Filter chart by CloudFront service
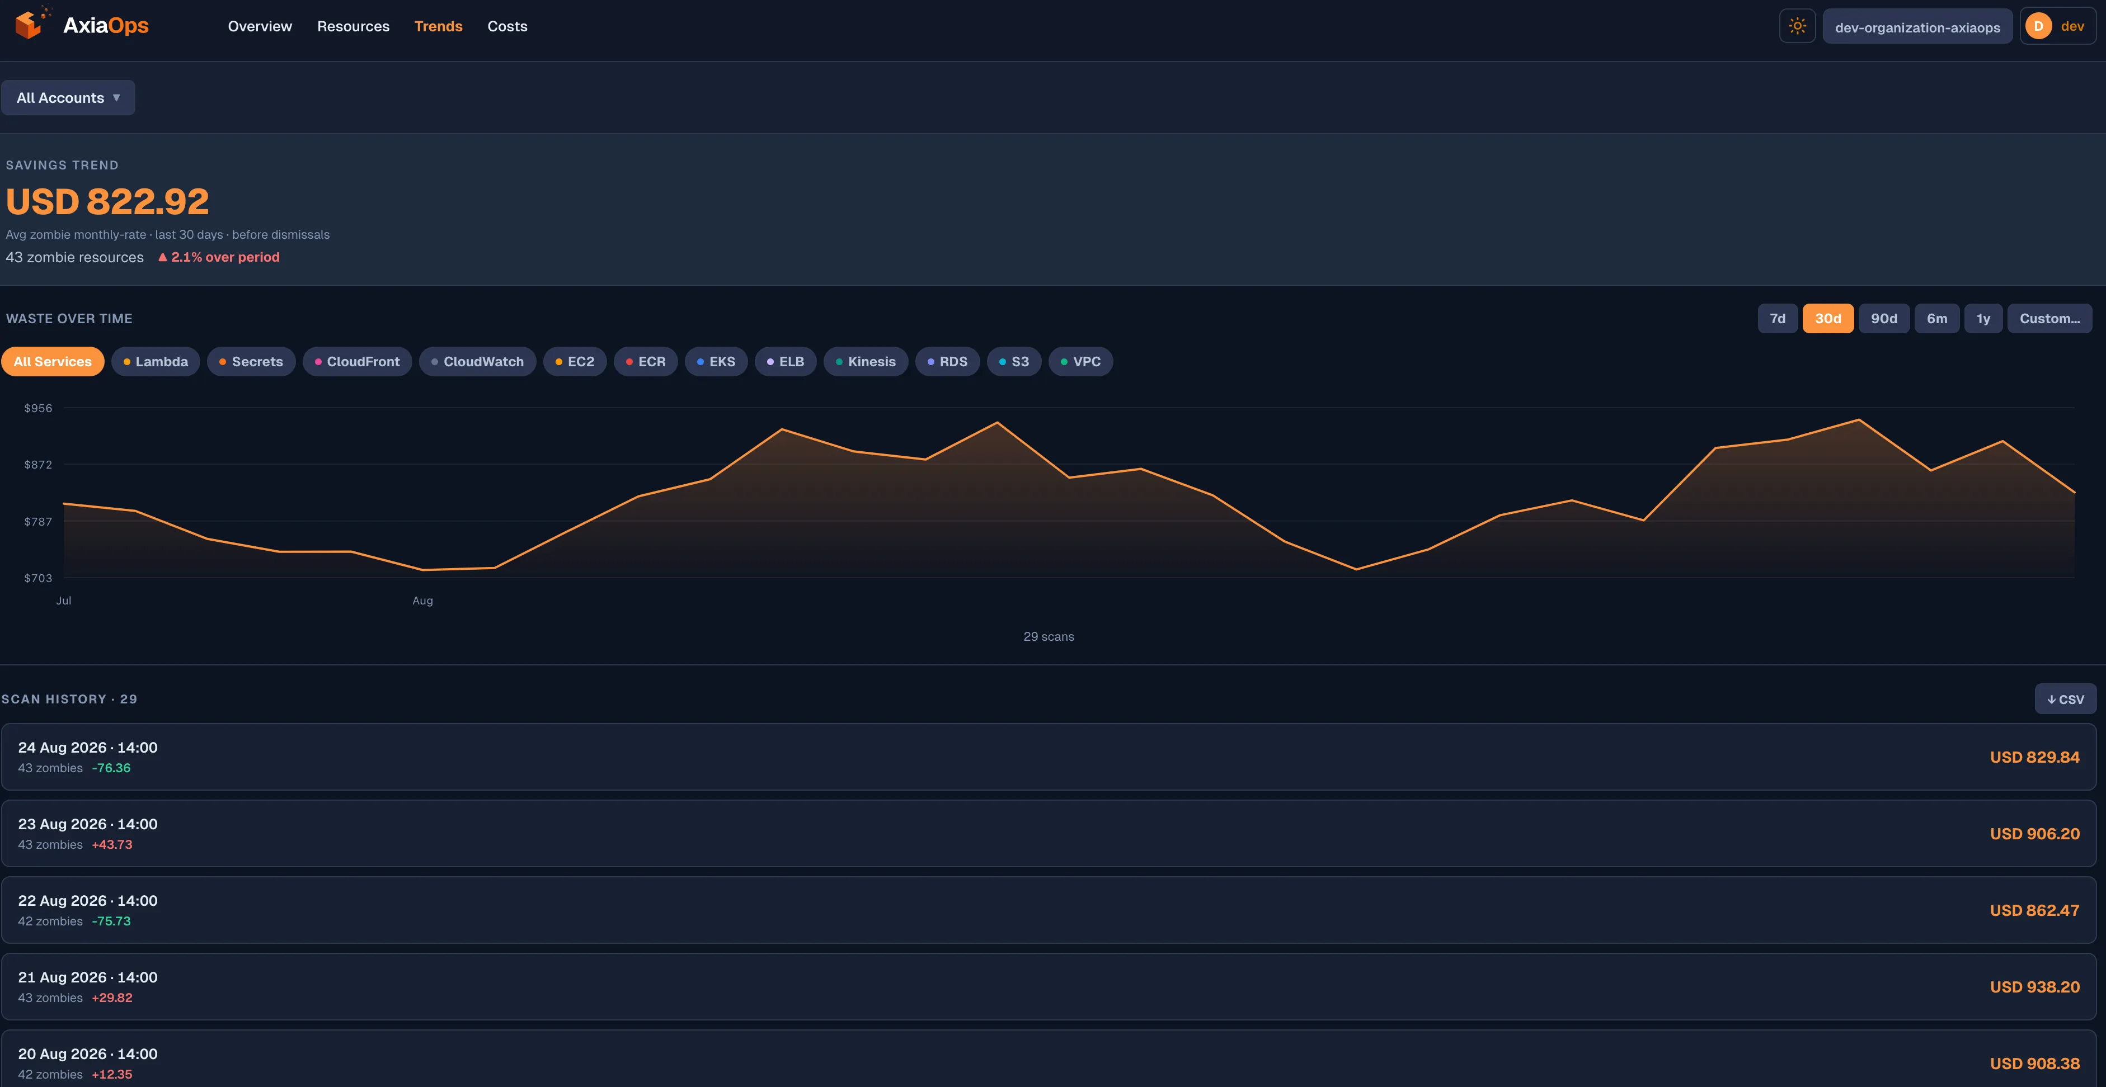This screenshot has height=1087, width=2106. pos(358,361)
